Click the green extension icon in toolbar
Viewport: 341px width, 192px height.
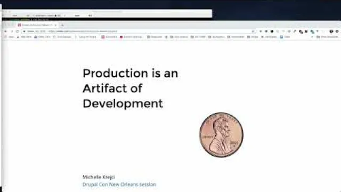pos(312,31)
